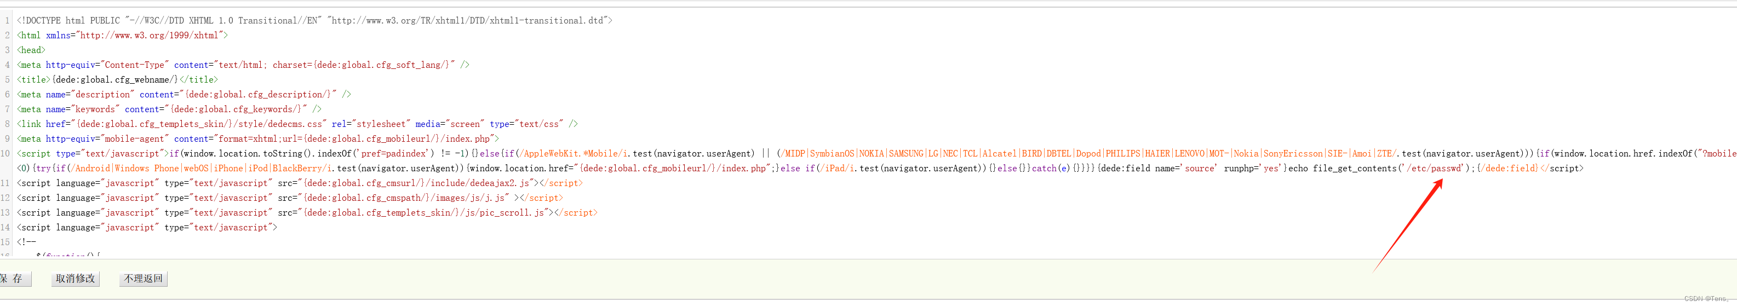
Task: Click the images/js/j.js script line
Action: [x=290, y=198]
